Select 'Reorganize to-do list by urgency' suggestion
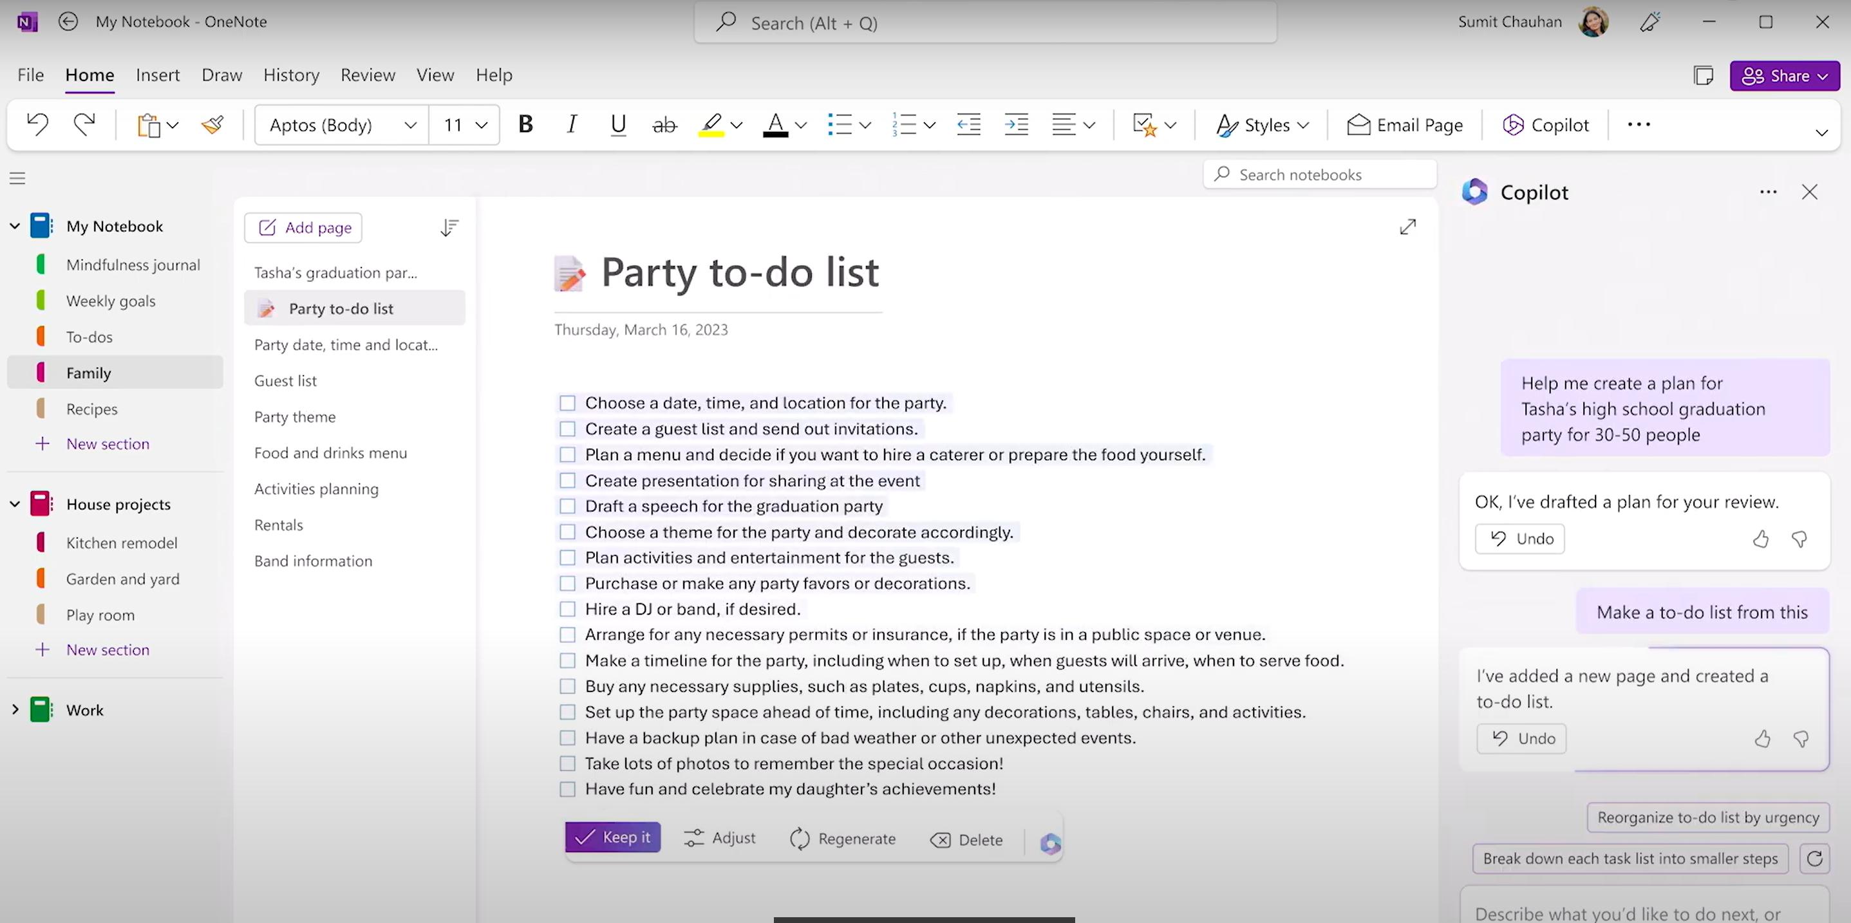This screenshot has height=923, width=1851. [x=1707, y=817]
